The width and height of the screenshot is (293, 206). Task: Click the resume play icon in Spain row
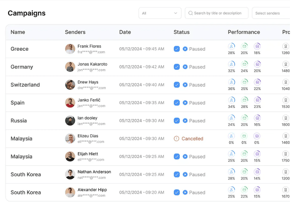[x=185, y=103]
